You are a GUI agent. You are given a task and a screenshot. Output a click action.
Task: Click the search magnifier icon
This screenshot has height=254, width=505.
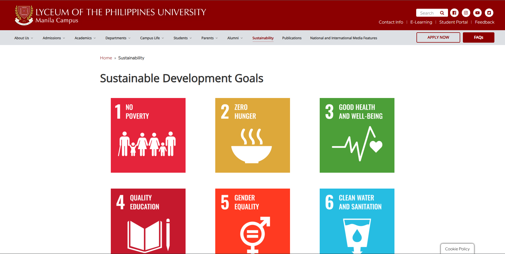(x=442, y=13)
